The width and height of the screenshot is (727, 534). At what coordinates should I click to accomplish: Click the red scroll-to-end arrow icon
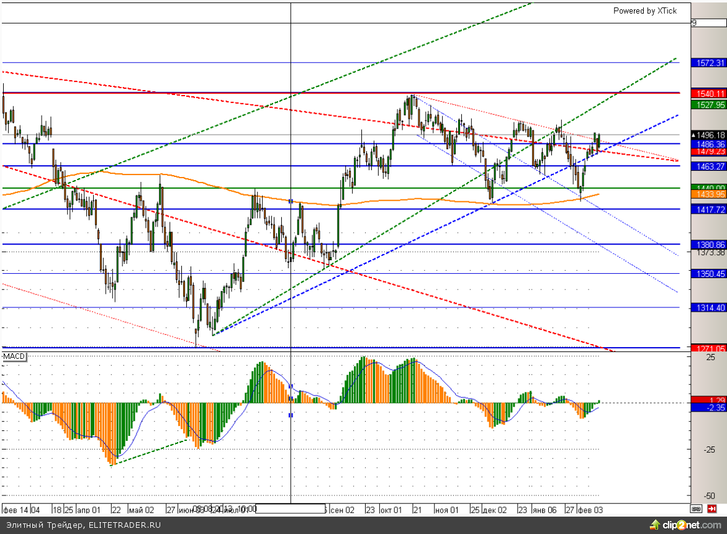point(711,508)
